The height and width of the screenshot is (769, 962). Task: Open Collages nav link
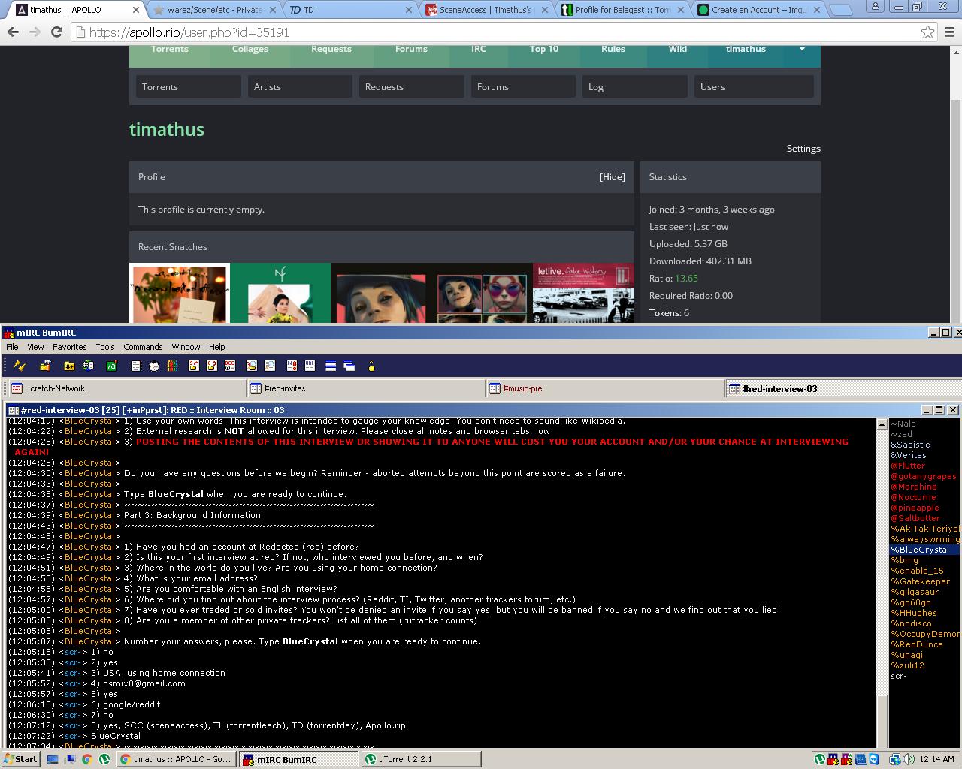click(250, 49)
